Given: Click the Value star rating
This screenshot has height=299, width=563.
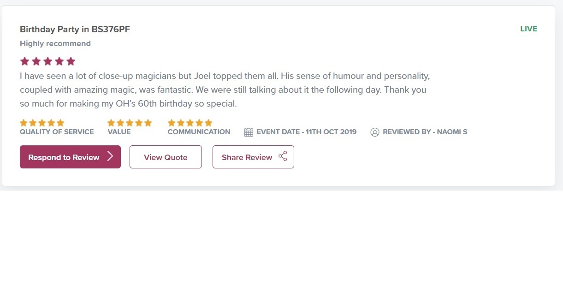Looking at the screenshot, I should point(130,123).
